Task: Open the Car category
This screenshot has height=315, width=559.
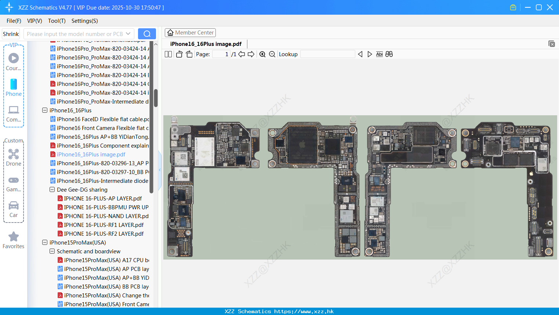Action: click(x=14, y=209)
